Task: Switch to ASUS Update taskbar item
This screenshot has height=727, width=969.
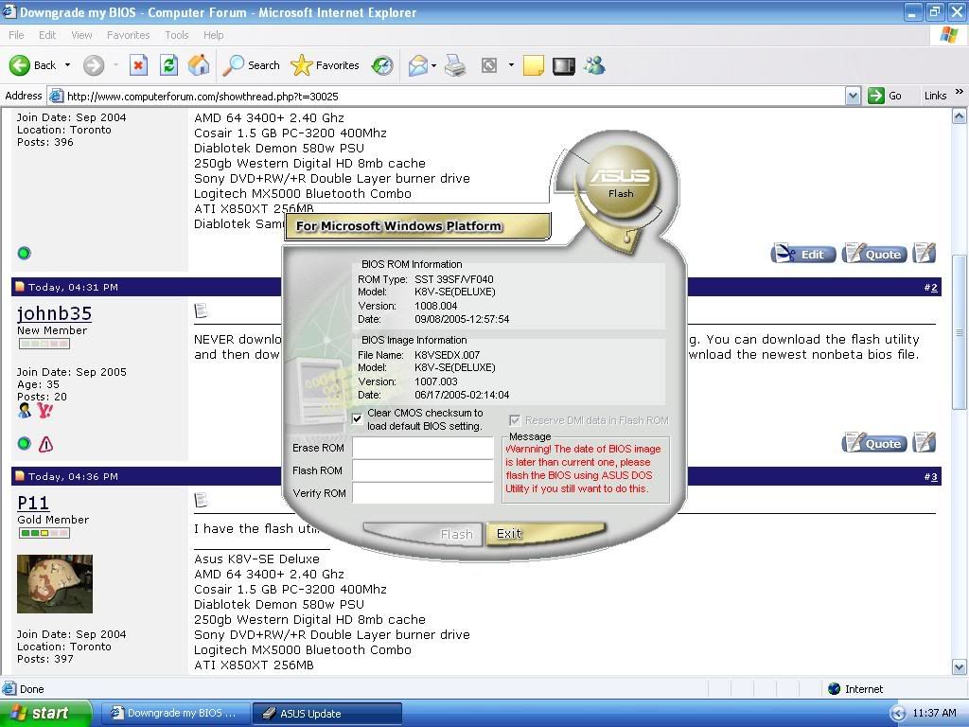Action: click(327, 713)
